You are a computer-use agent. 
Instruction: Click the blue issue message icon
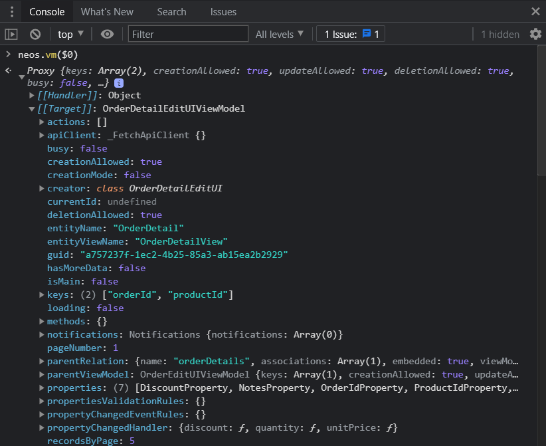pyautogui.click(x=366, y=34)
